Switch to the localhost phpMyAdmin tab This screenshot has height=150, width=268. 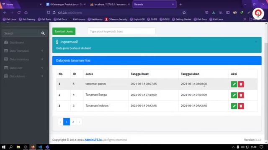(x=110, y=5)
